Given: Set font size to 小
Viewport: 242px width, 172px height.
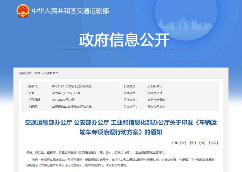Looking at the screenshot, I should [x=202, y=143].
